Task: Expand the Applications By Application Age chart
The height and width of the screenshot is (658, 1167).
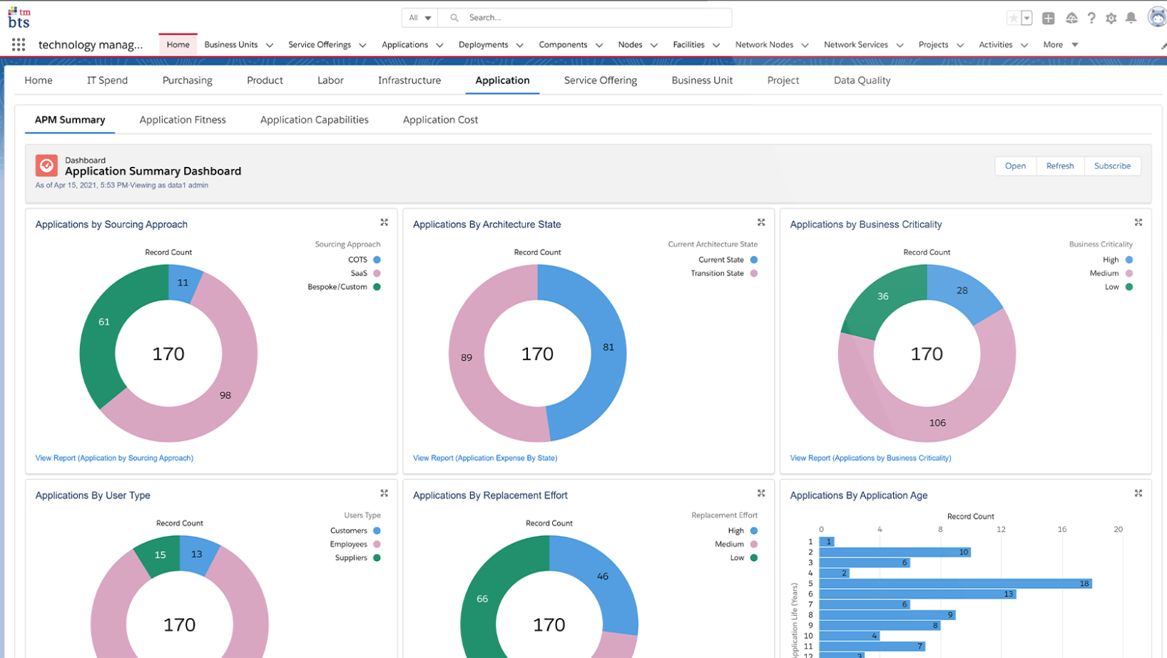Action: tap(1138, 493)
